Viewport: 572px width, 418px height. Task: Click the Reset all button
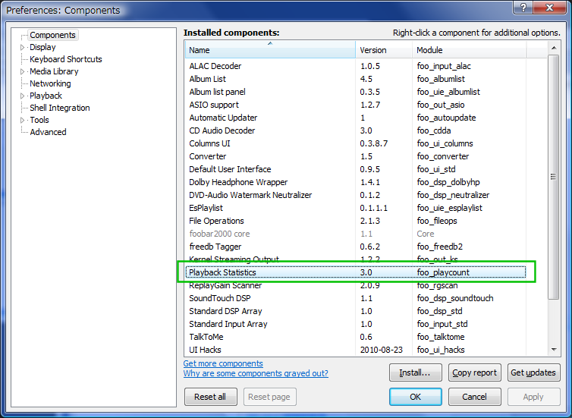210,397
